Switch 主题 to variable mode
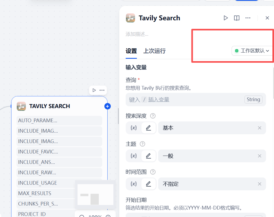Screen dimensions: 274x217 (x=134, y=156)
